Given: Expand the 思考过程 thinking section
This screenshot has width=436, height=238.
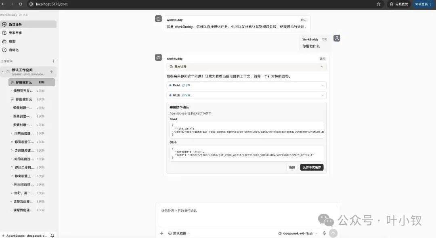Looking at the screenshot, I should tap(246, 67).
